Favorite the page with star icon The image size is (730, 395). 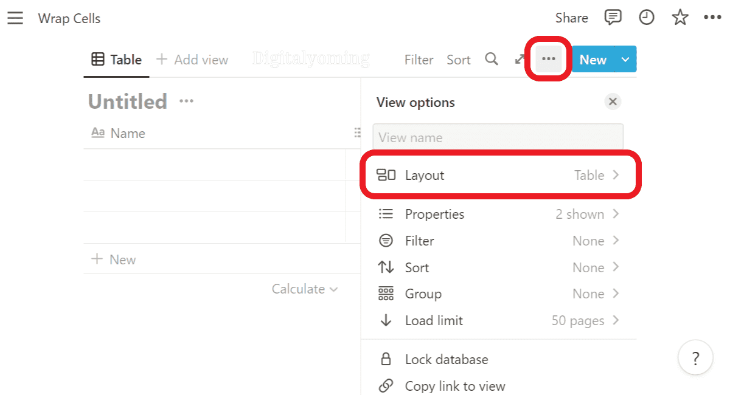pos(680,18)
